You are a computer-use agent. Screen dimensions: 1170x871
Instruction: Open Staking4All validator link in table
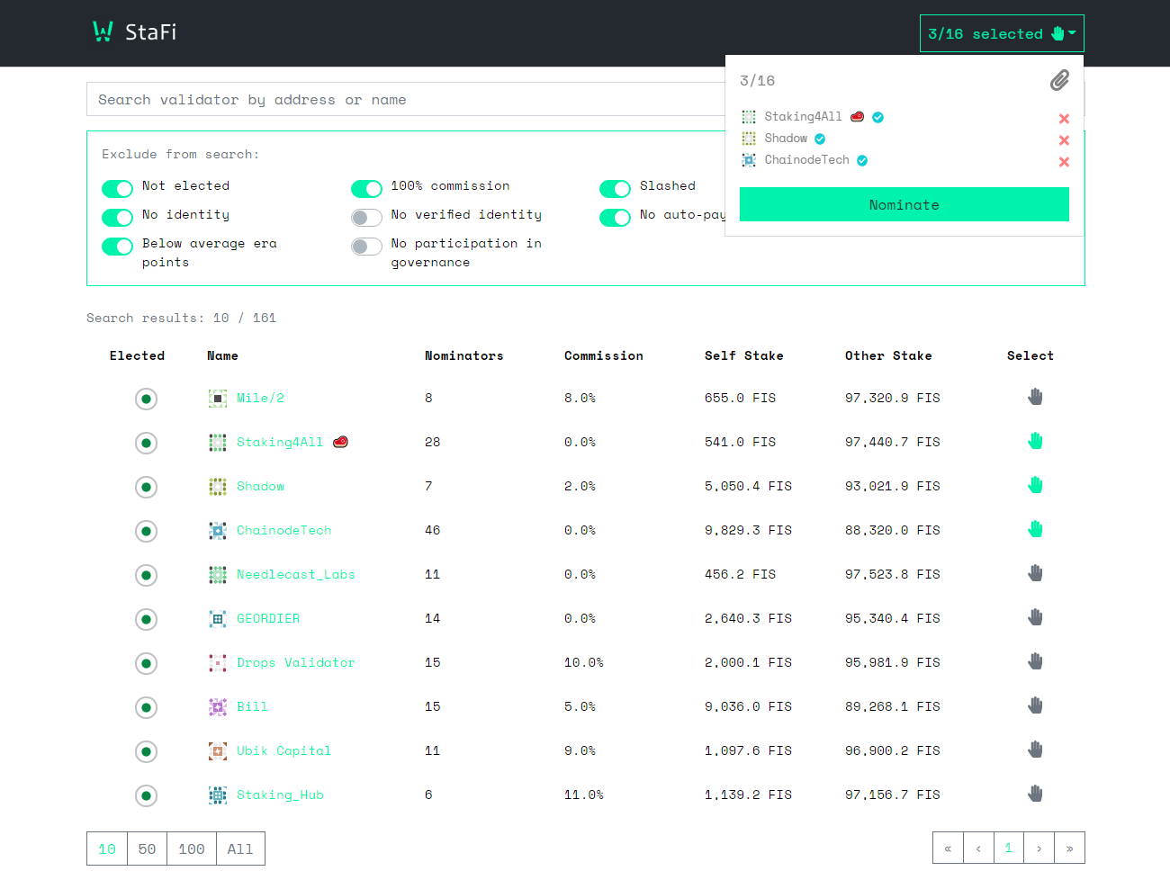[279, 442]
